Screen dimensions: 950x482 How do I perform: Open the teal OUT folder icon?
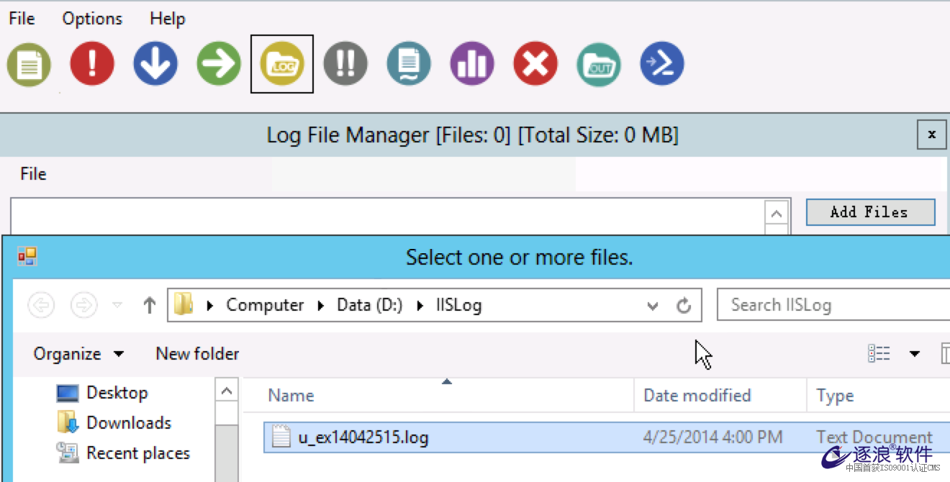(x=598, y=63)
